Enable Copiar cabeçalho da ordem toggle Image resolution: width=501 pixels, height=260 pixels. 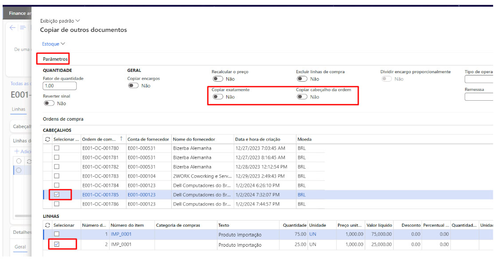coord(302,97)
